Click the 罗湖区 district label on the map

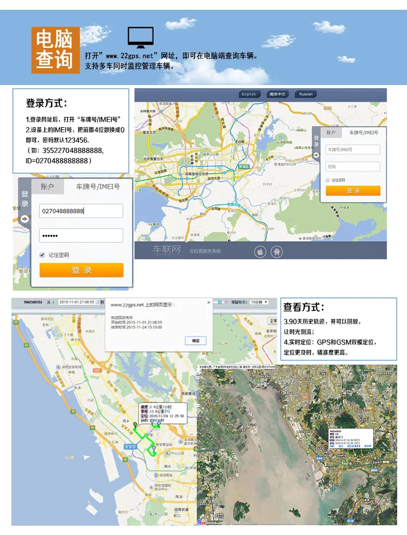click(244, 166)
